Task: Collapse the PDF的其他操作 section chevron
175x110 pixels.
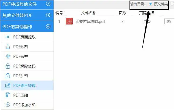Action: [48, 27]
